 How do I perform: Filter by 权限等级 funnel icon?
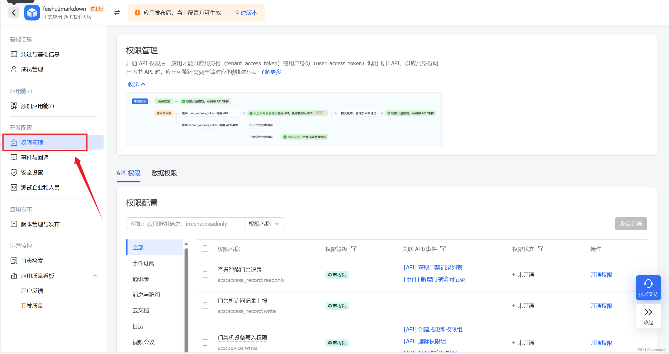354,249
